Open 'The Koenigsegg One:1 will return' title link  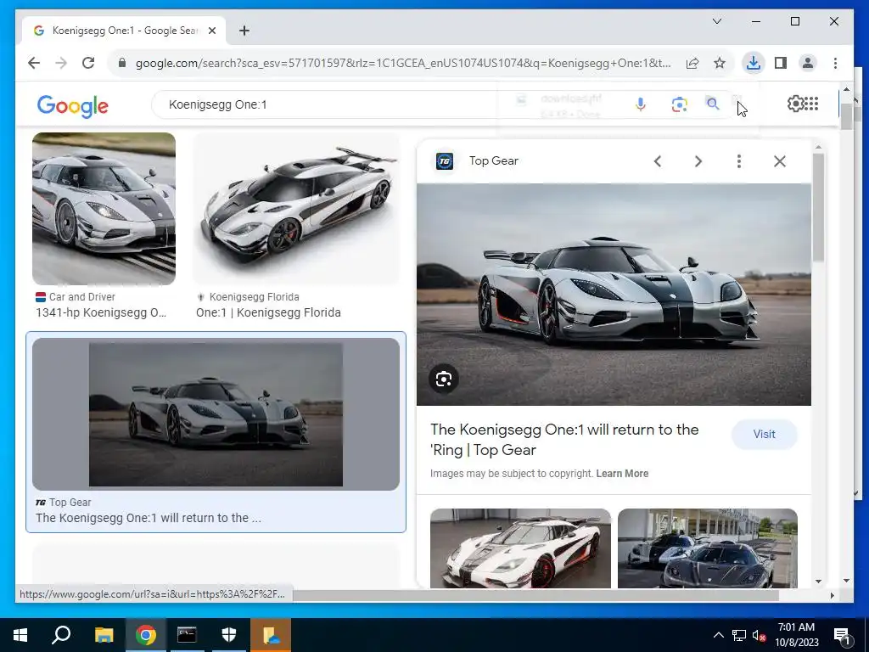click(x=564, y=440)
